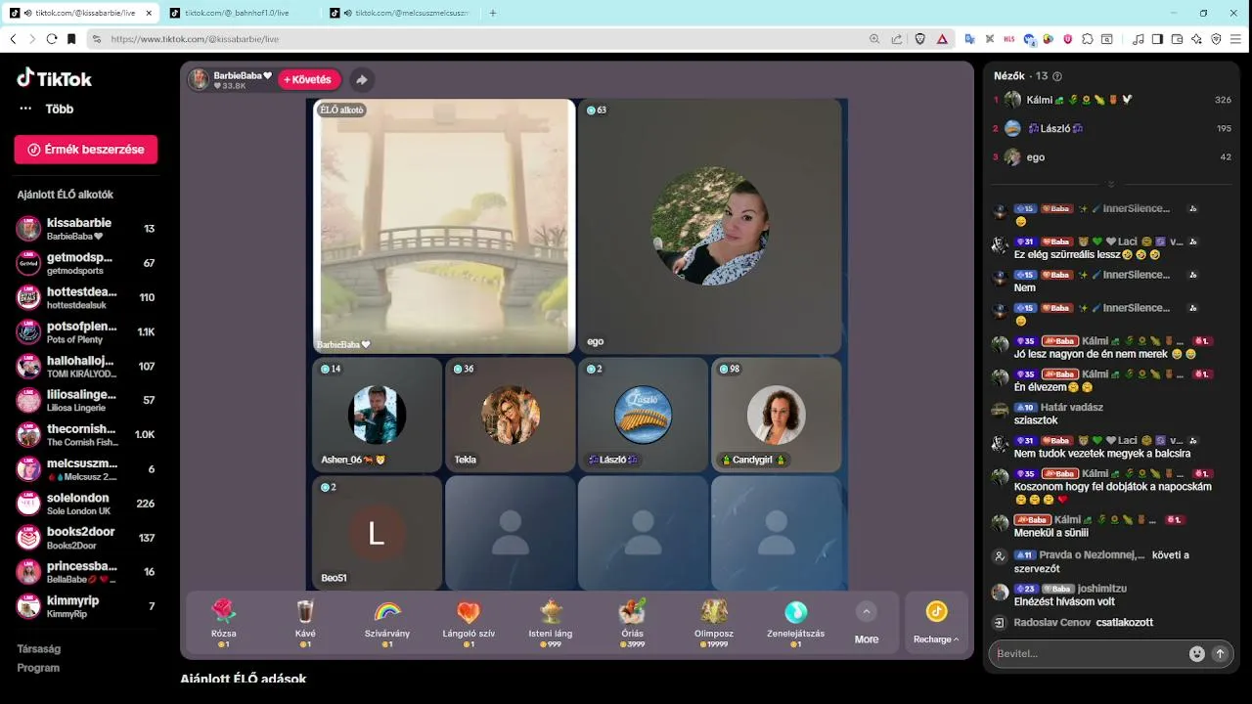Select the Beo51 guest tile

377,533
